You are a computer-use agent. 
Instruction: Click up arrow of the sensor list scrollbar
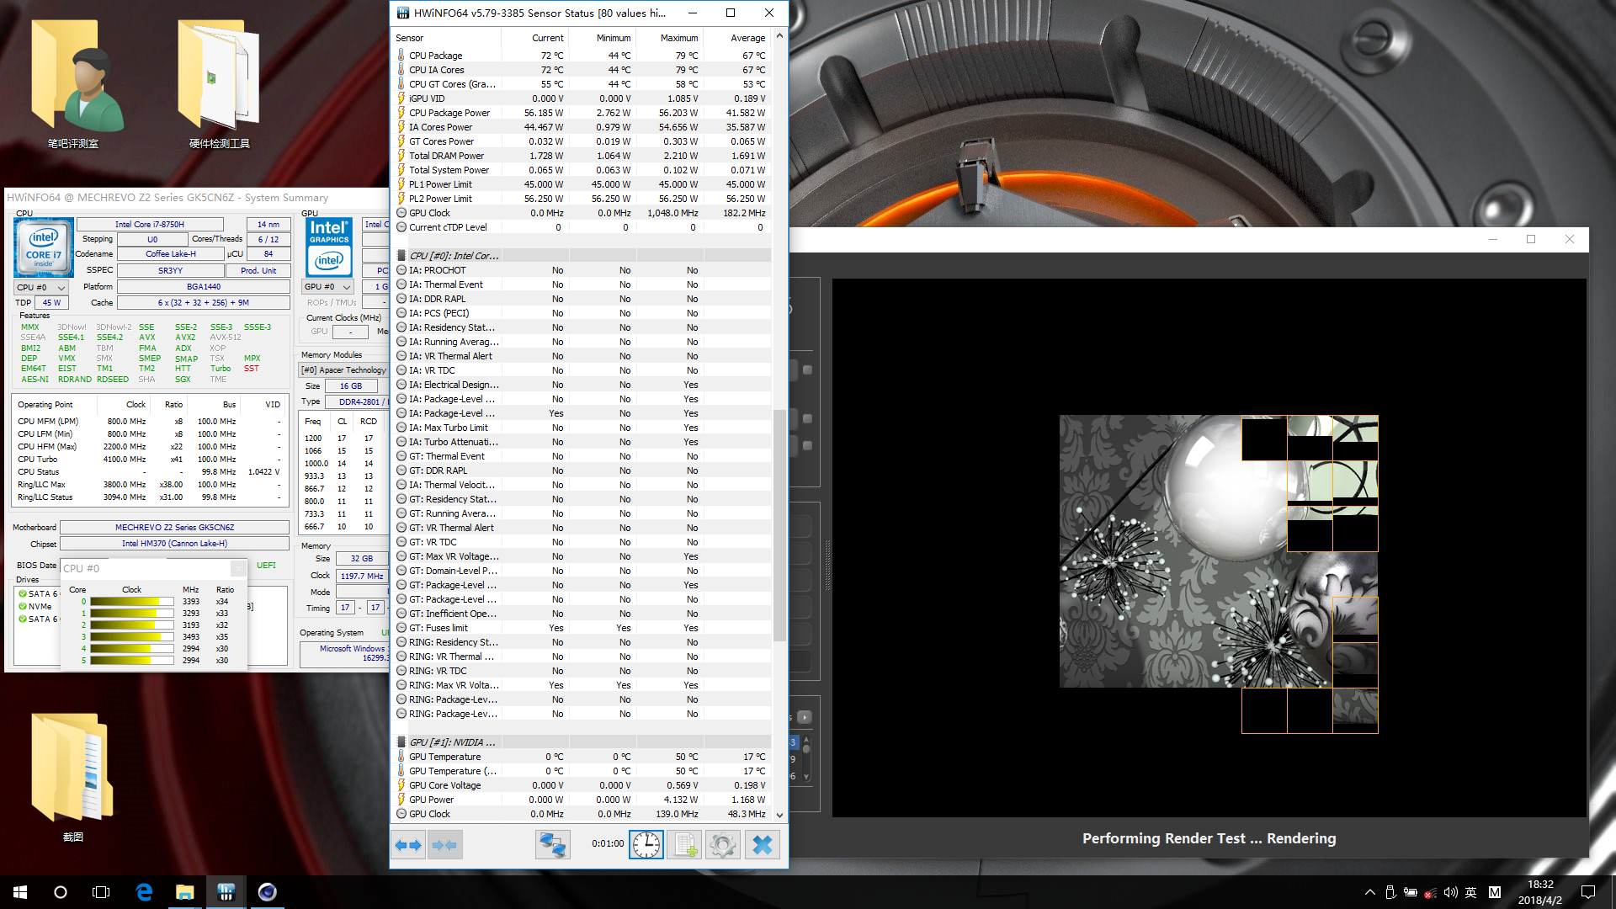tap(779, 36)
